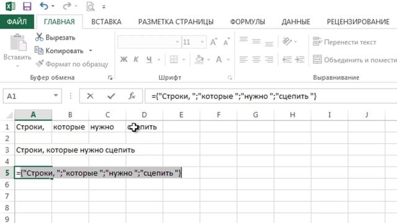Viewport: 397px width, 223px height.
Task: Click the Вставить paste clipboard icon
Action: (x=18, y=43)
